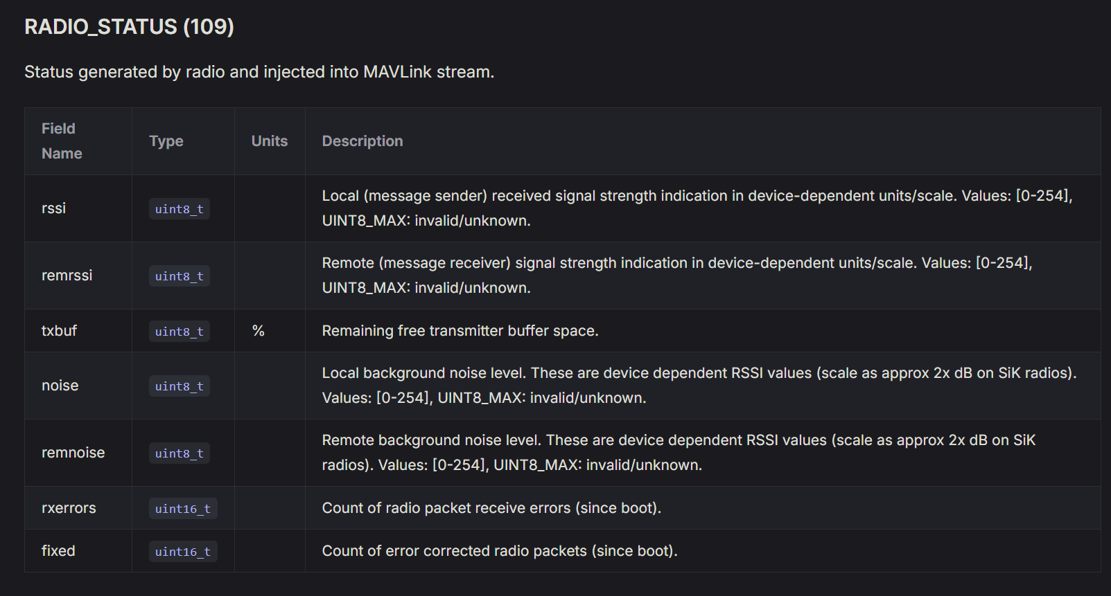Click the Units column header
The height and width of the screenshot is (596, 1111).
click(269, 141)
